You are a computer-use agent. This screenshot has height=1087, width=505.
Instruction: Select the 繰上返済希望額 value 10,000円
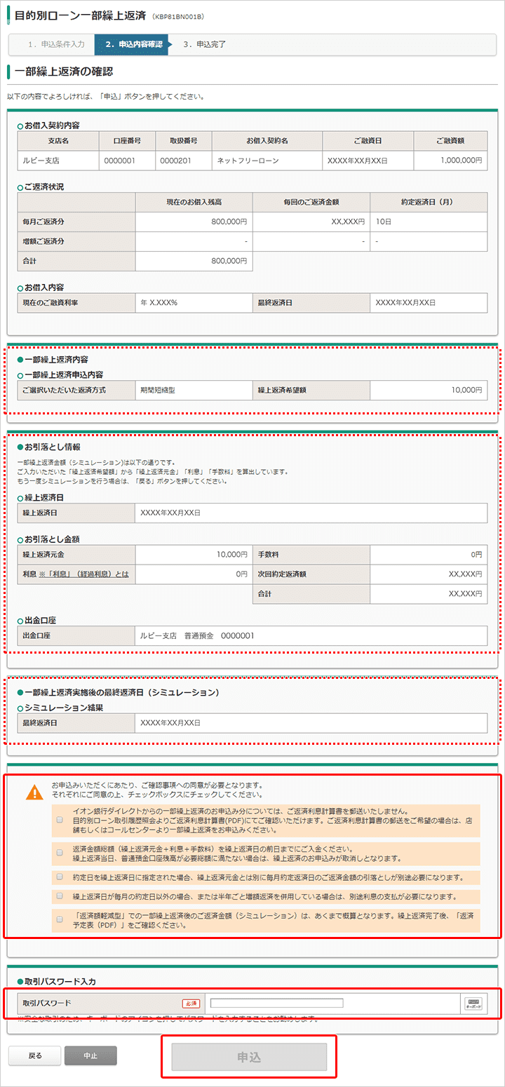(428, 390)
